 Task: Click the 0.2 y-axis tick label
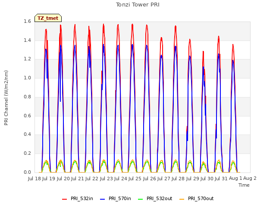27,154
